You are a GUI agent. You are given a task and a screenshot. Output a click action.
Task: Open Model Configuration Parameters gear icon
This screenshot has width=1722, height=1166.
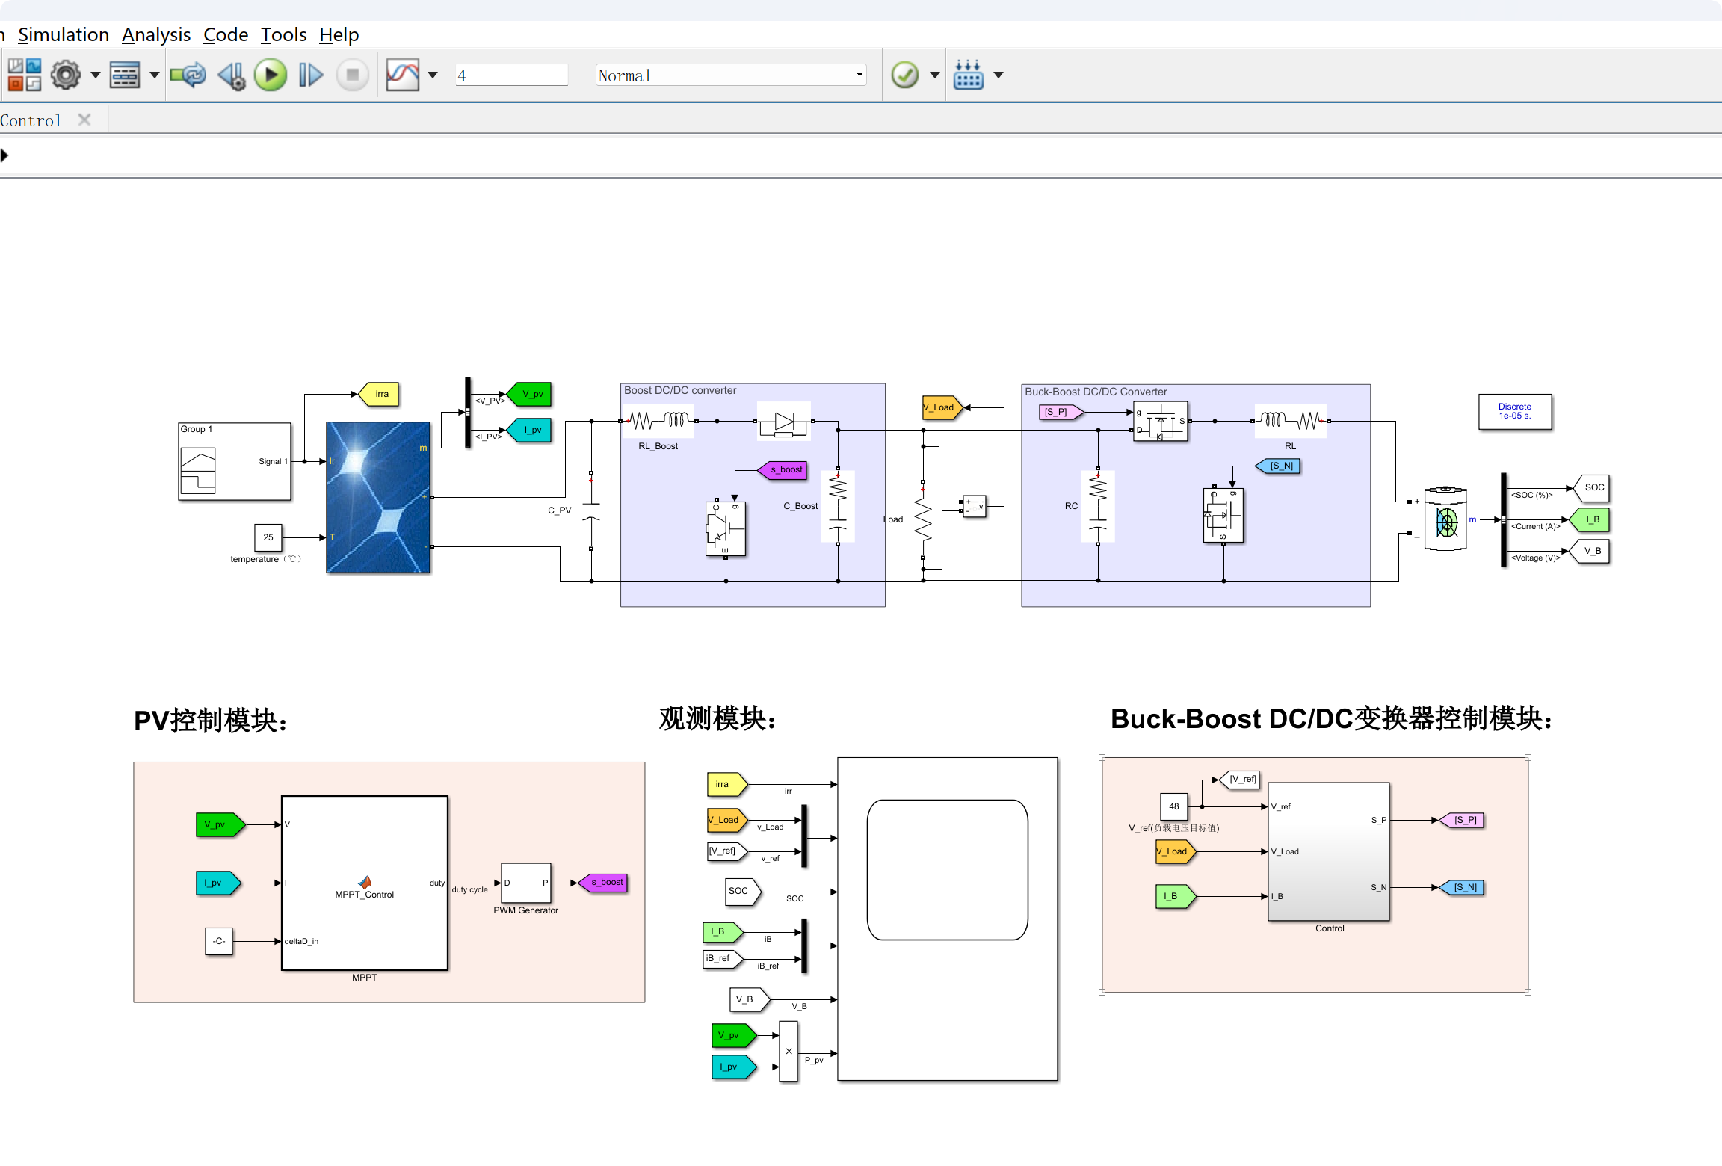[66, 75]
